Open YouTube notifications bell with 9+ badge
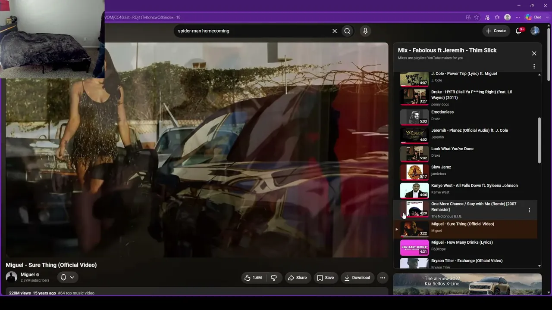This screenshot has width=552, height=310. (x=519, y=31)
